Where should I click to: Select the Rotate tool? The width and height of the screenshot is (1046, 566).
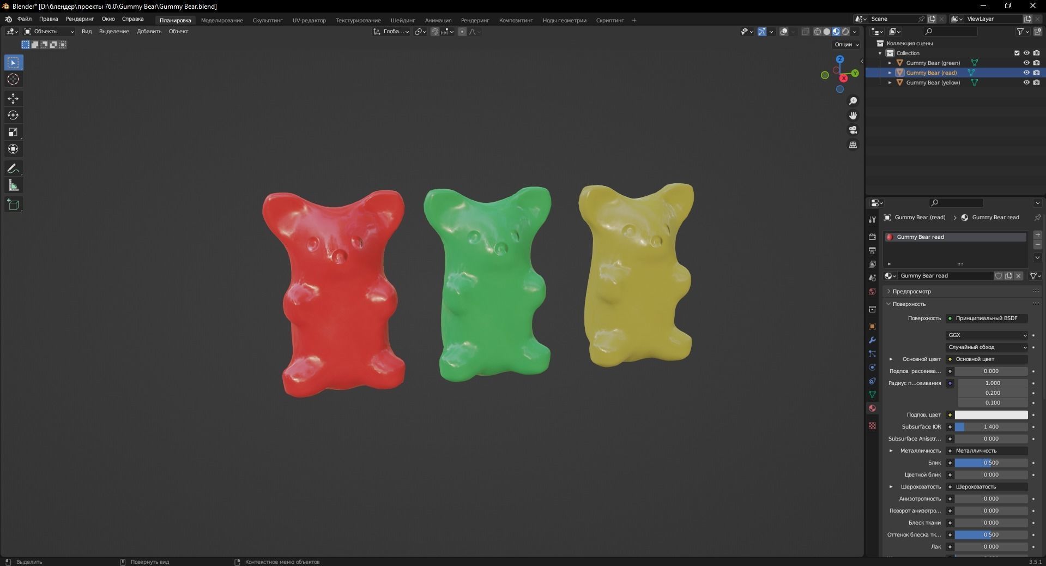pyautogui.click(x=13, y=115)
